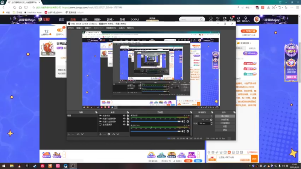Open notifications bell icon in Douyu header
301x169 pixels.
(239, 18)
